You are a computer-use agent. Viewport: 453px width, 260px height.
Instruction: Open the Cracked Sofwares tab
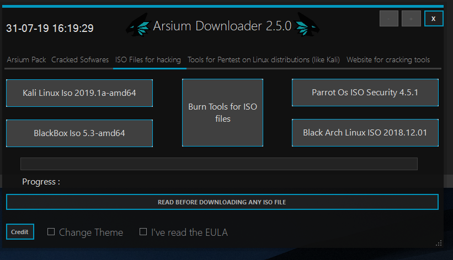(80, 59)
